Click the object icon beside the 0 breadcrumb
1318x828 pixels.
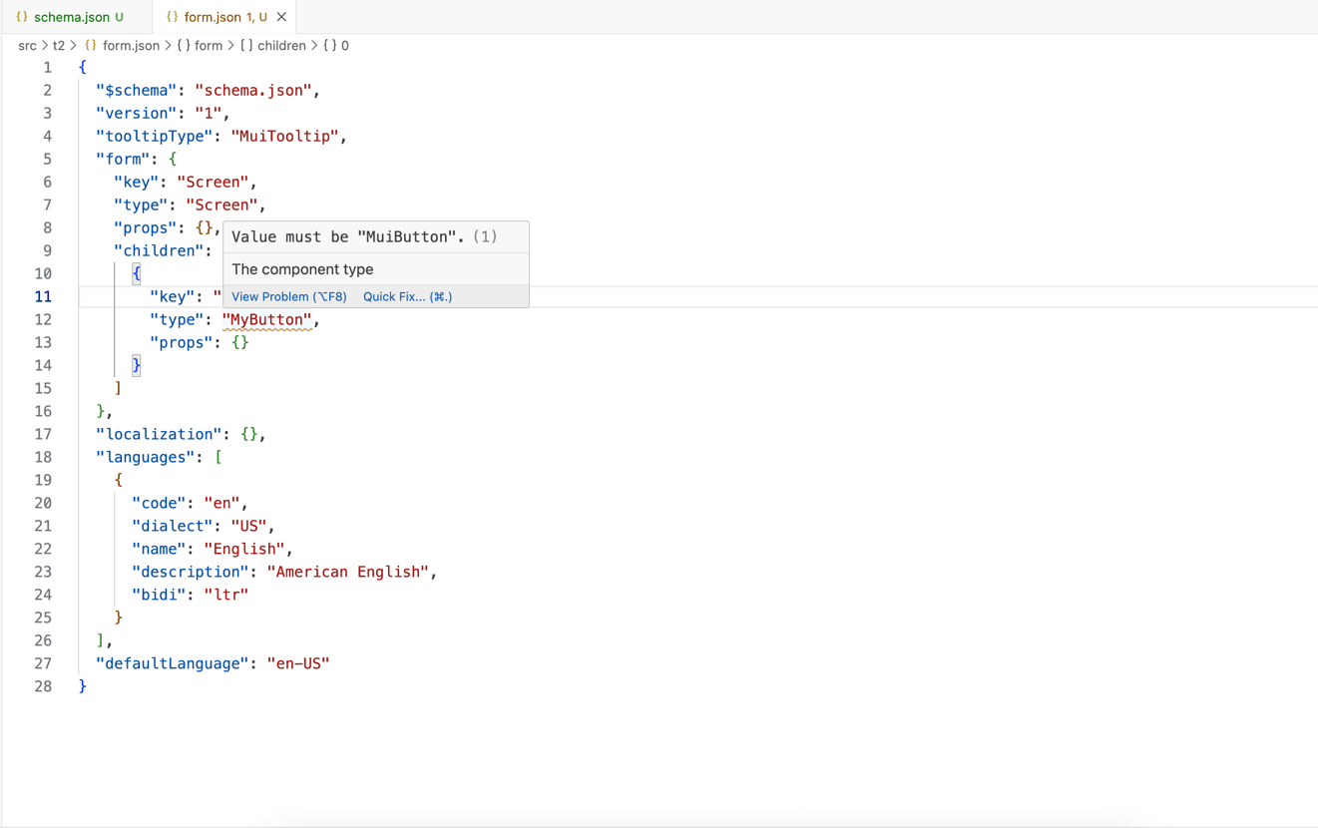click(331, 45)
